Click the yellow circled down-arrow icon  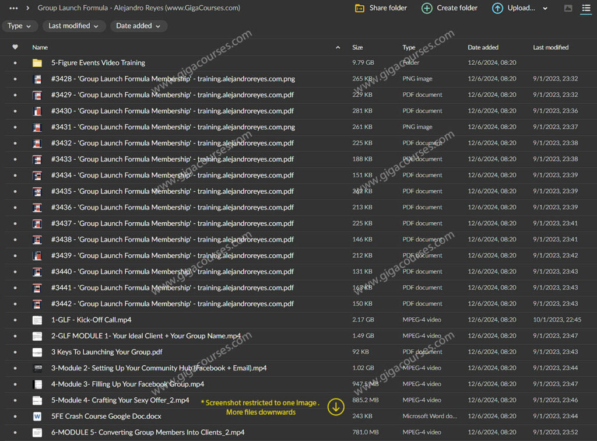pyautogui.click(x=336, y=407)
